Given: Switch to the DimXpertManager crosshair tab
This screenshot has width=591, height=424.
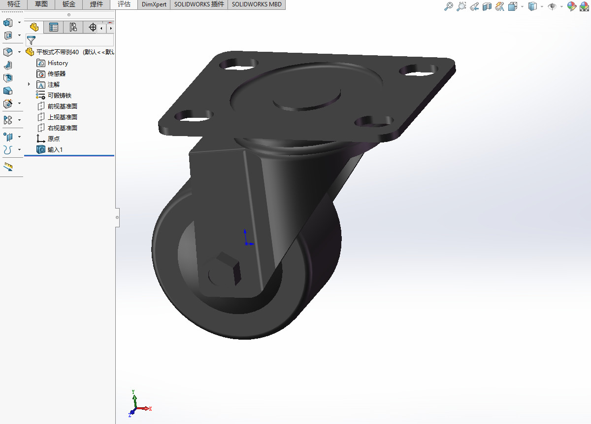Looking at the screenshot, I should coord(92,28).
